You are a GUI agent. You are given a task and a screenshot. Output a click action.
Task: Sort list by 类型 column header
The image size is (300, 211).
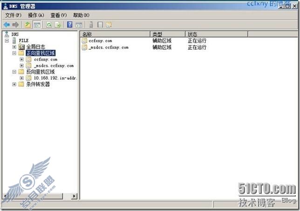pos(168,34)
